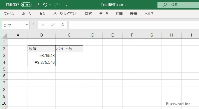Switch to the ヘルプ ribbon tab
This screenshot has width=199, height=109.
(149, 14)
